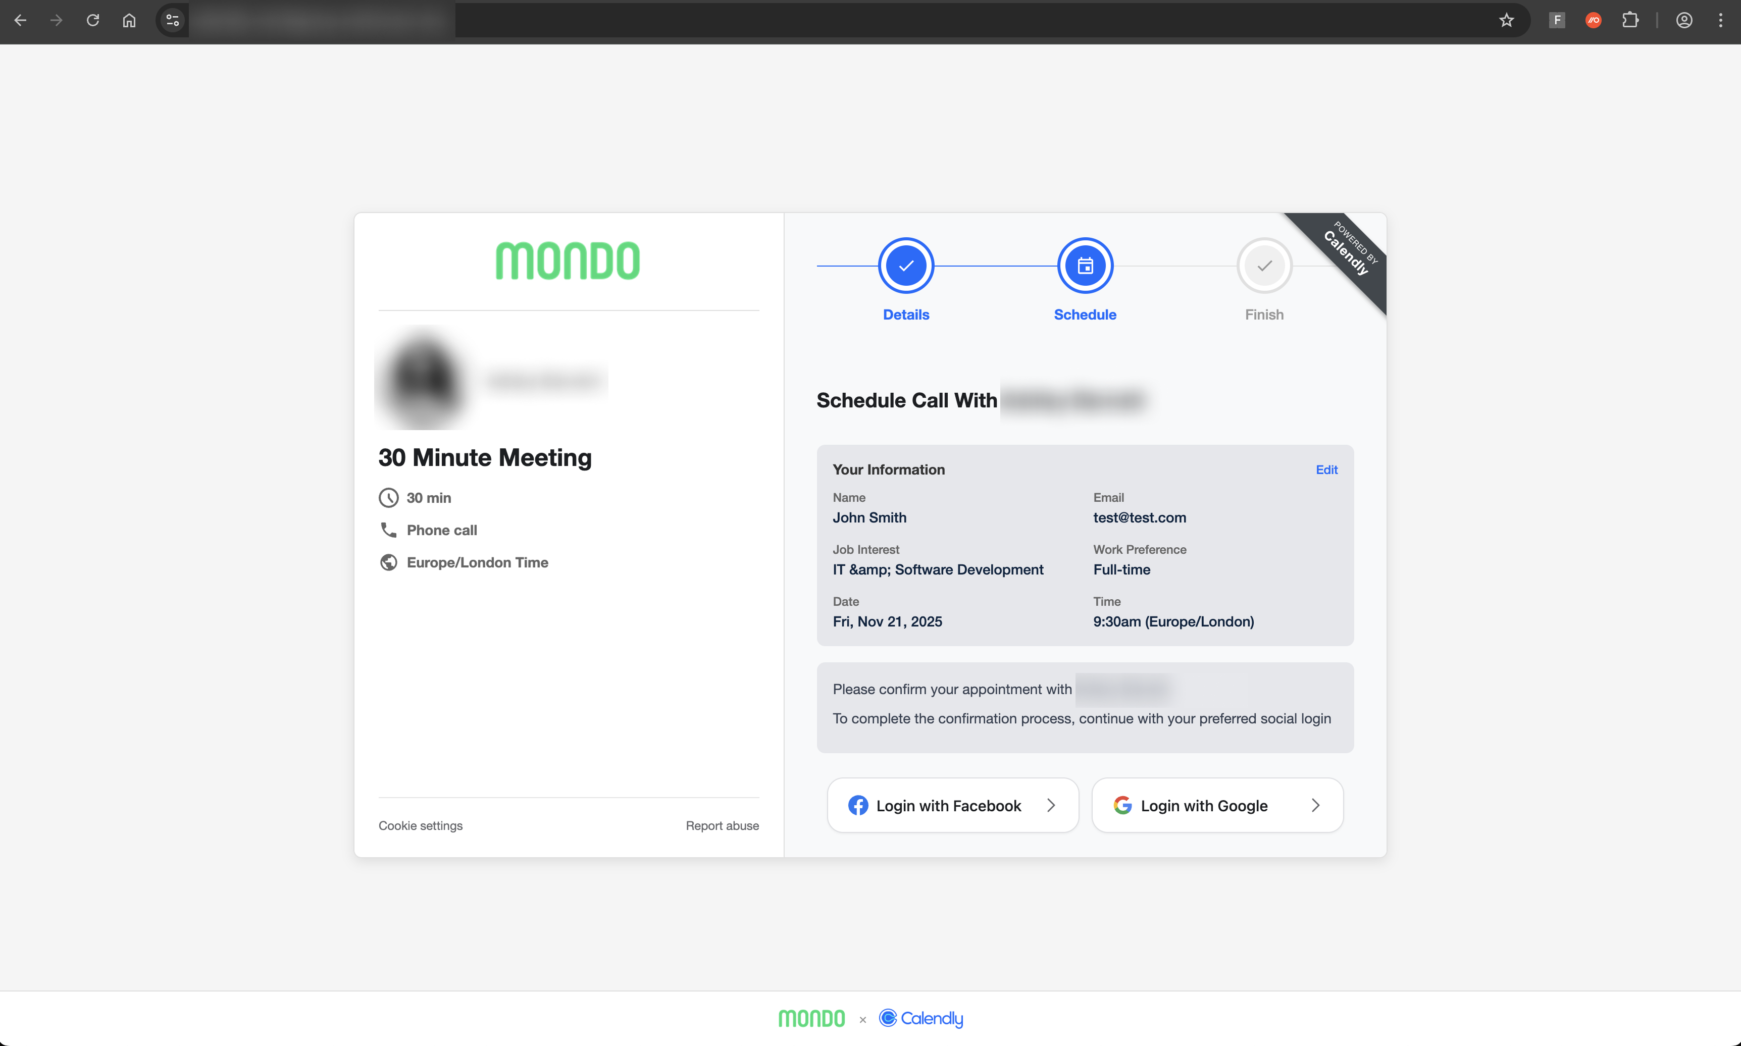
Task: Click the globe icon beside Europe/London Time
Action: [x=388, y=562]
